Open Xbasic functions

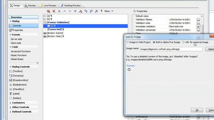19,55
